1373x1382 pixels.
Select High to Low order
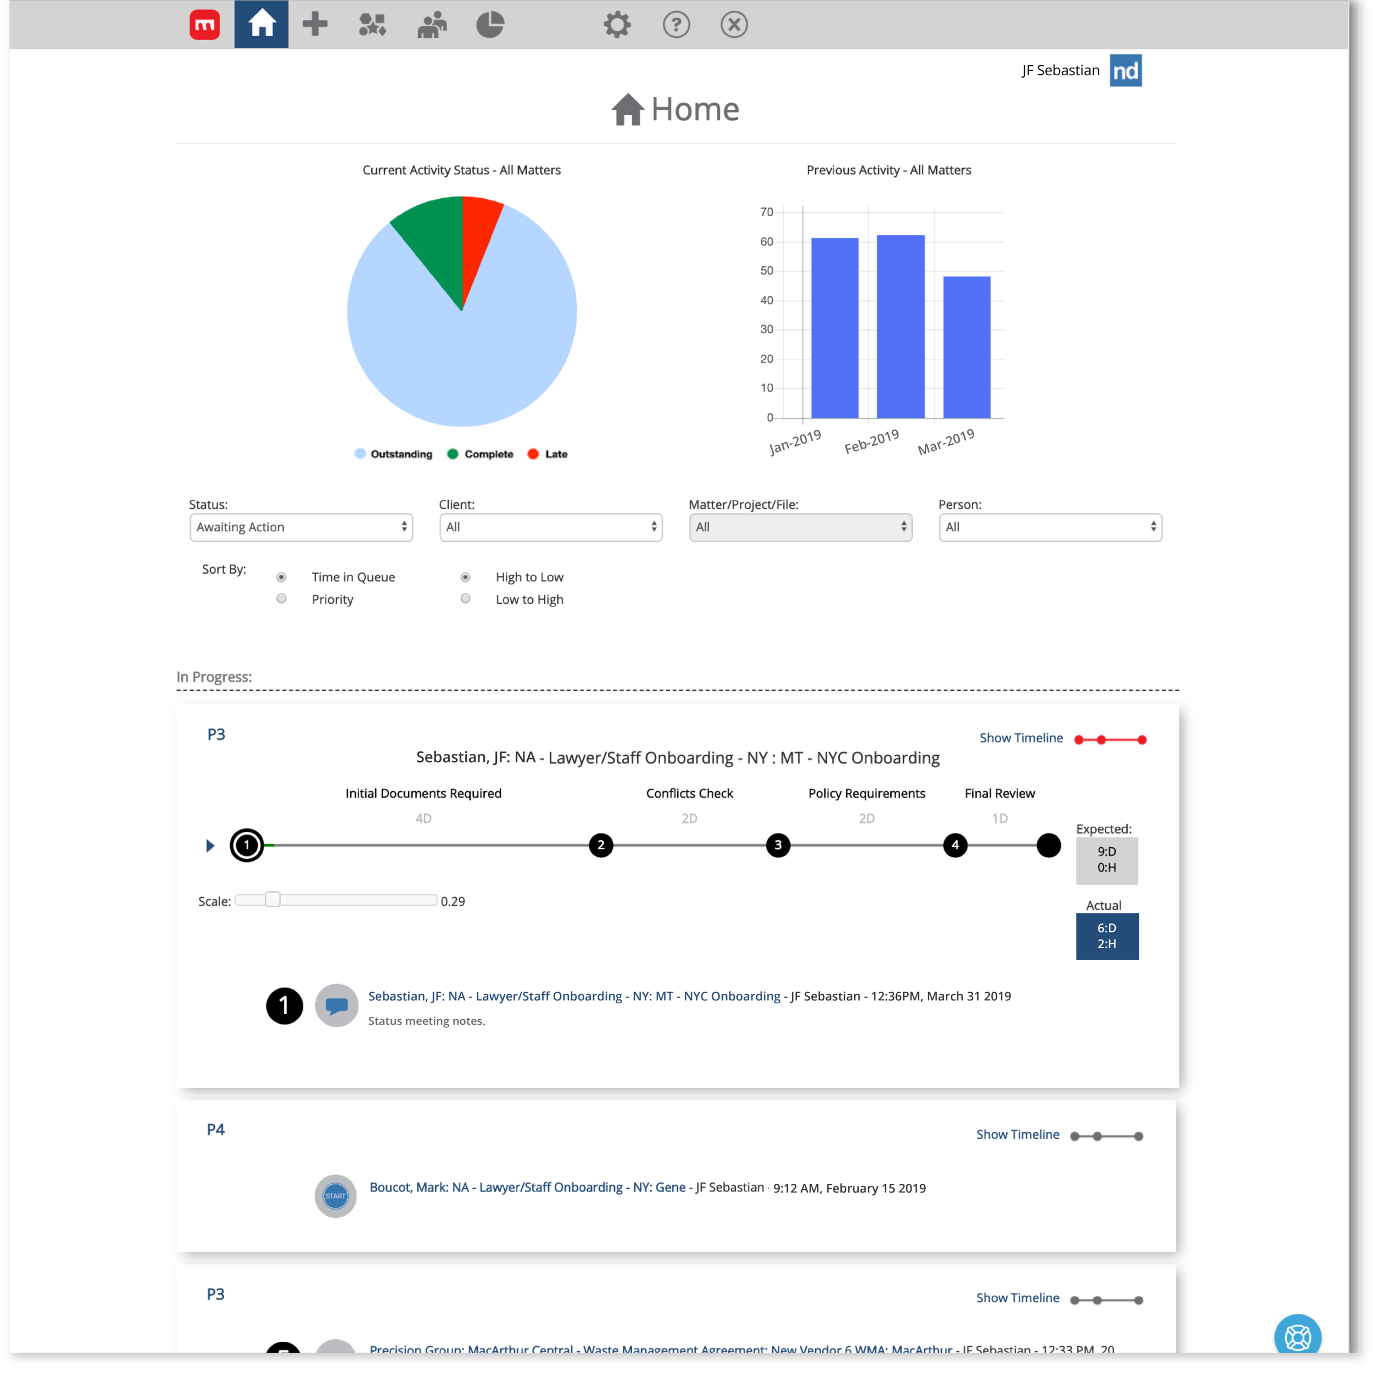[465, 577]
